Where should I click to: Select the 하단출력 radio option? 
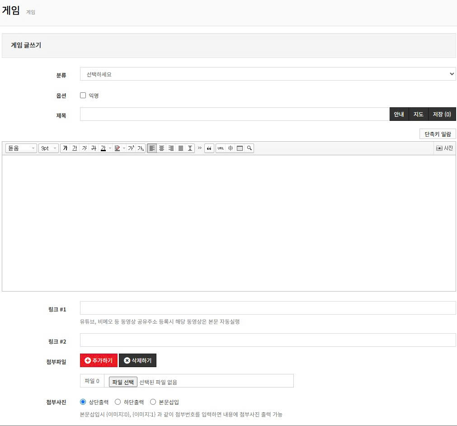coord(118,402)
